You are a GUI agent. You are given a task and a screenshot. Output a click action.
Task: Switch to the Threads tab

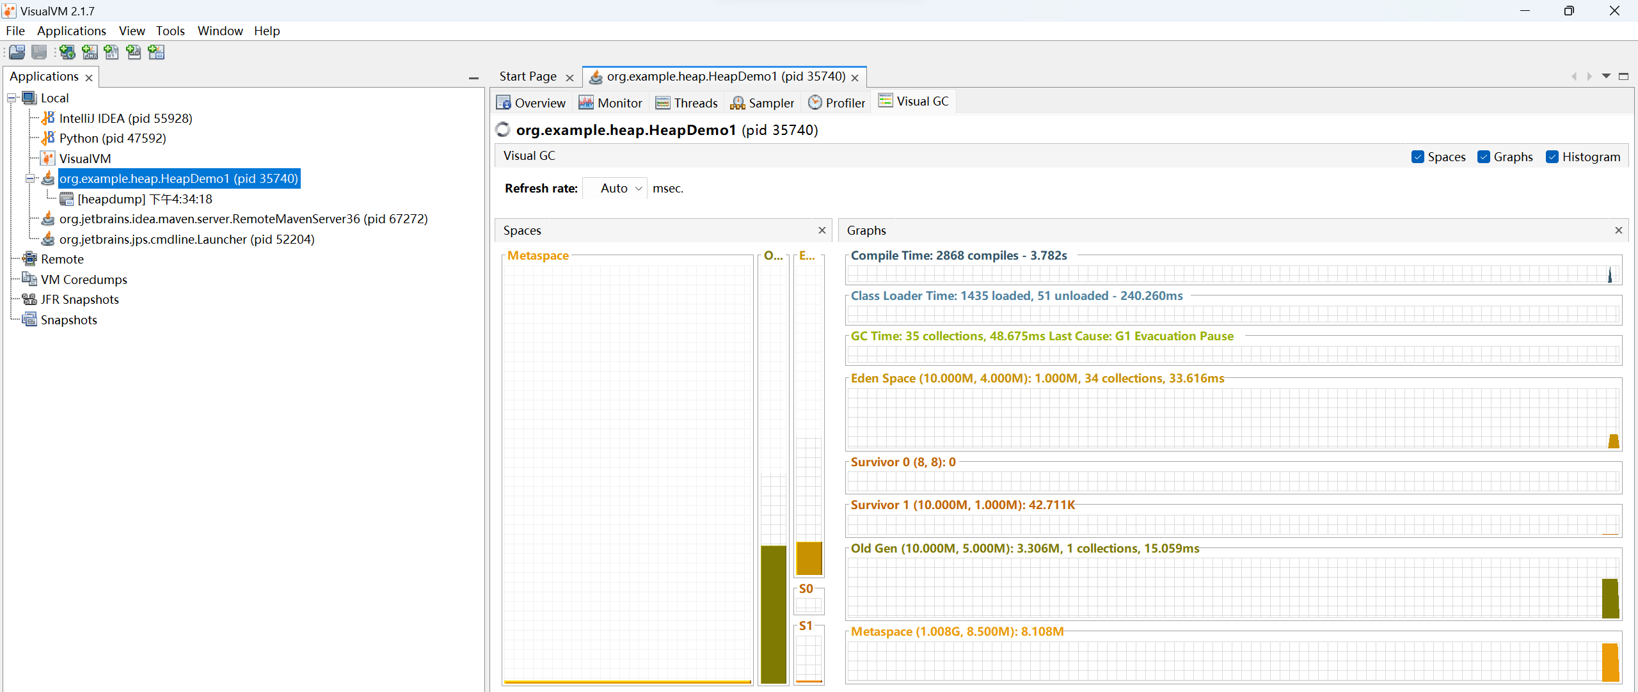[x=687, y=103]
